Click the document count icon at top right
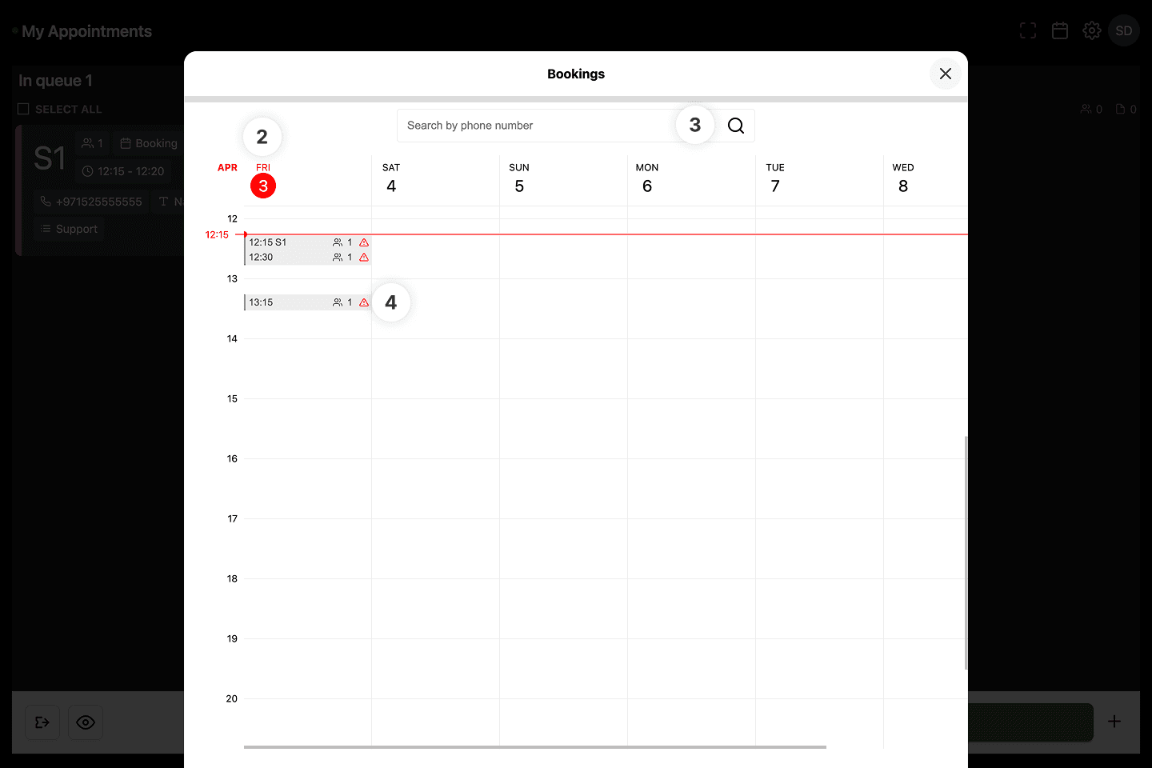Viewport: 1152px width, 768px height. click(x=1120, y=109)
